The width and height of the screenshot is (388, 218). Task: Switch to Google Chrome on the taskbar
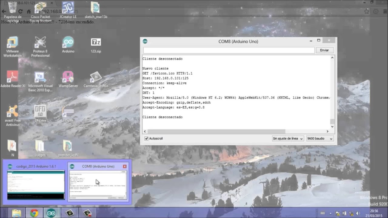coord(34,213)
